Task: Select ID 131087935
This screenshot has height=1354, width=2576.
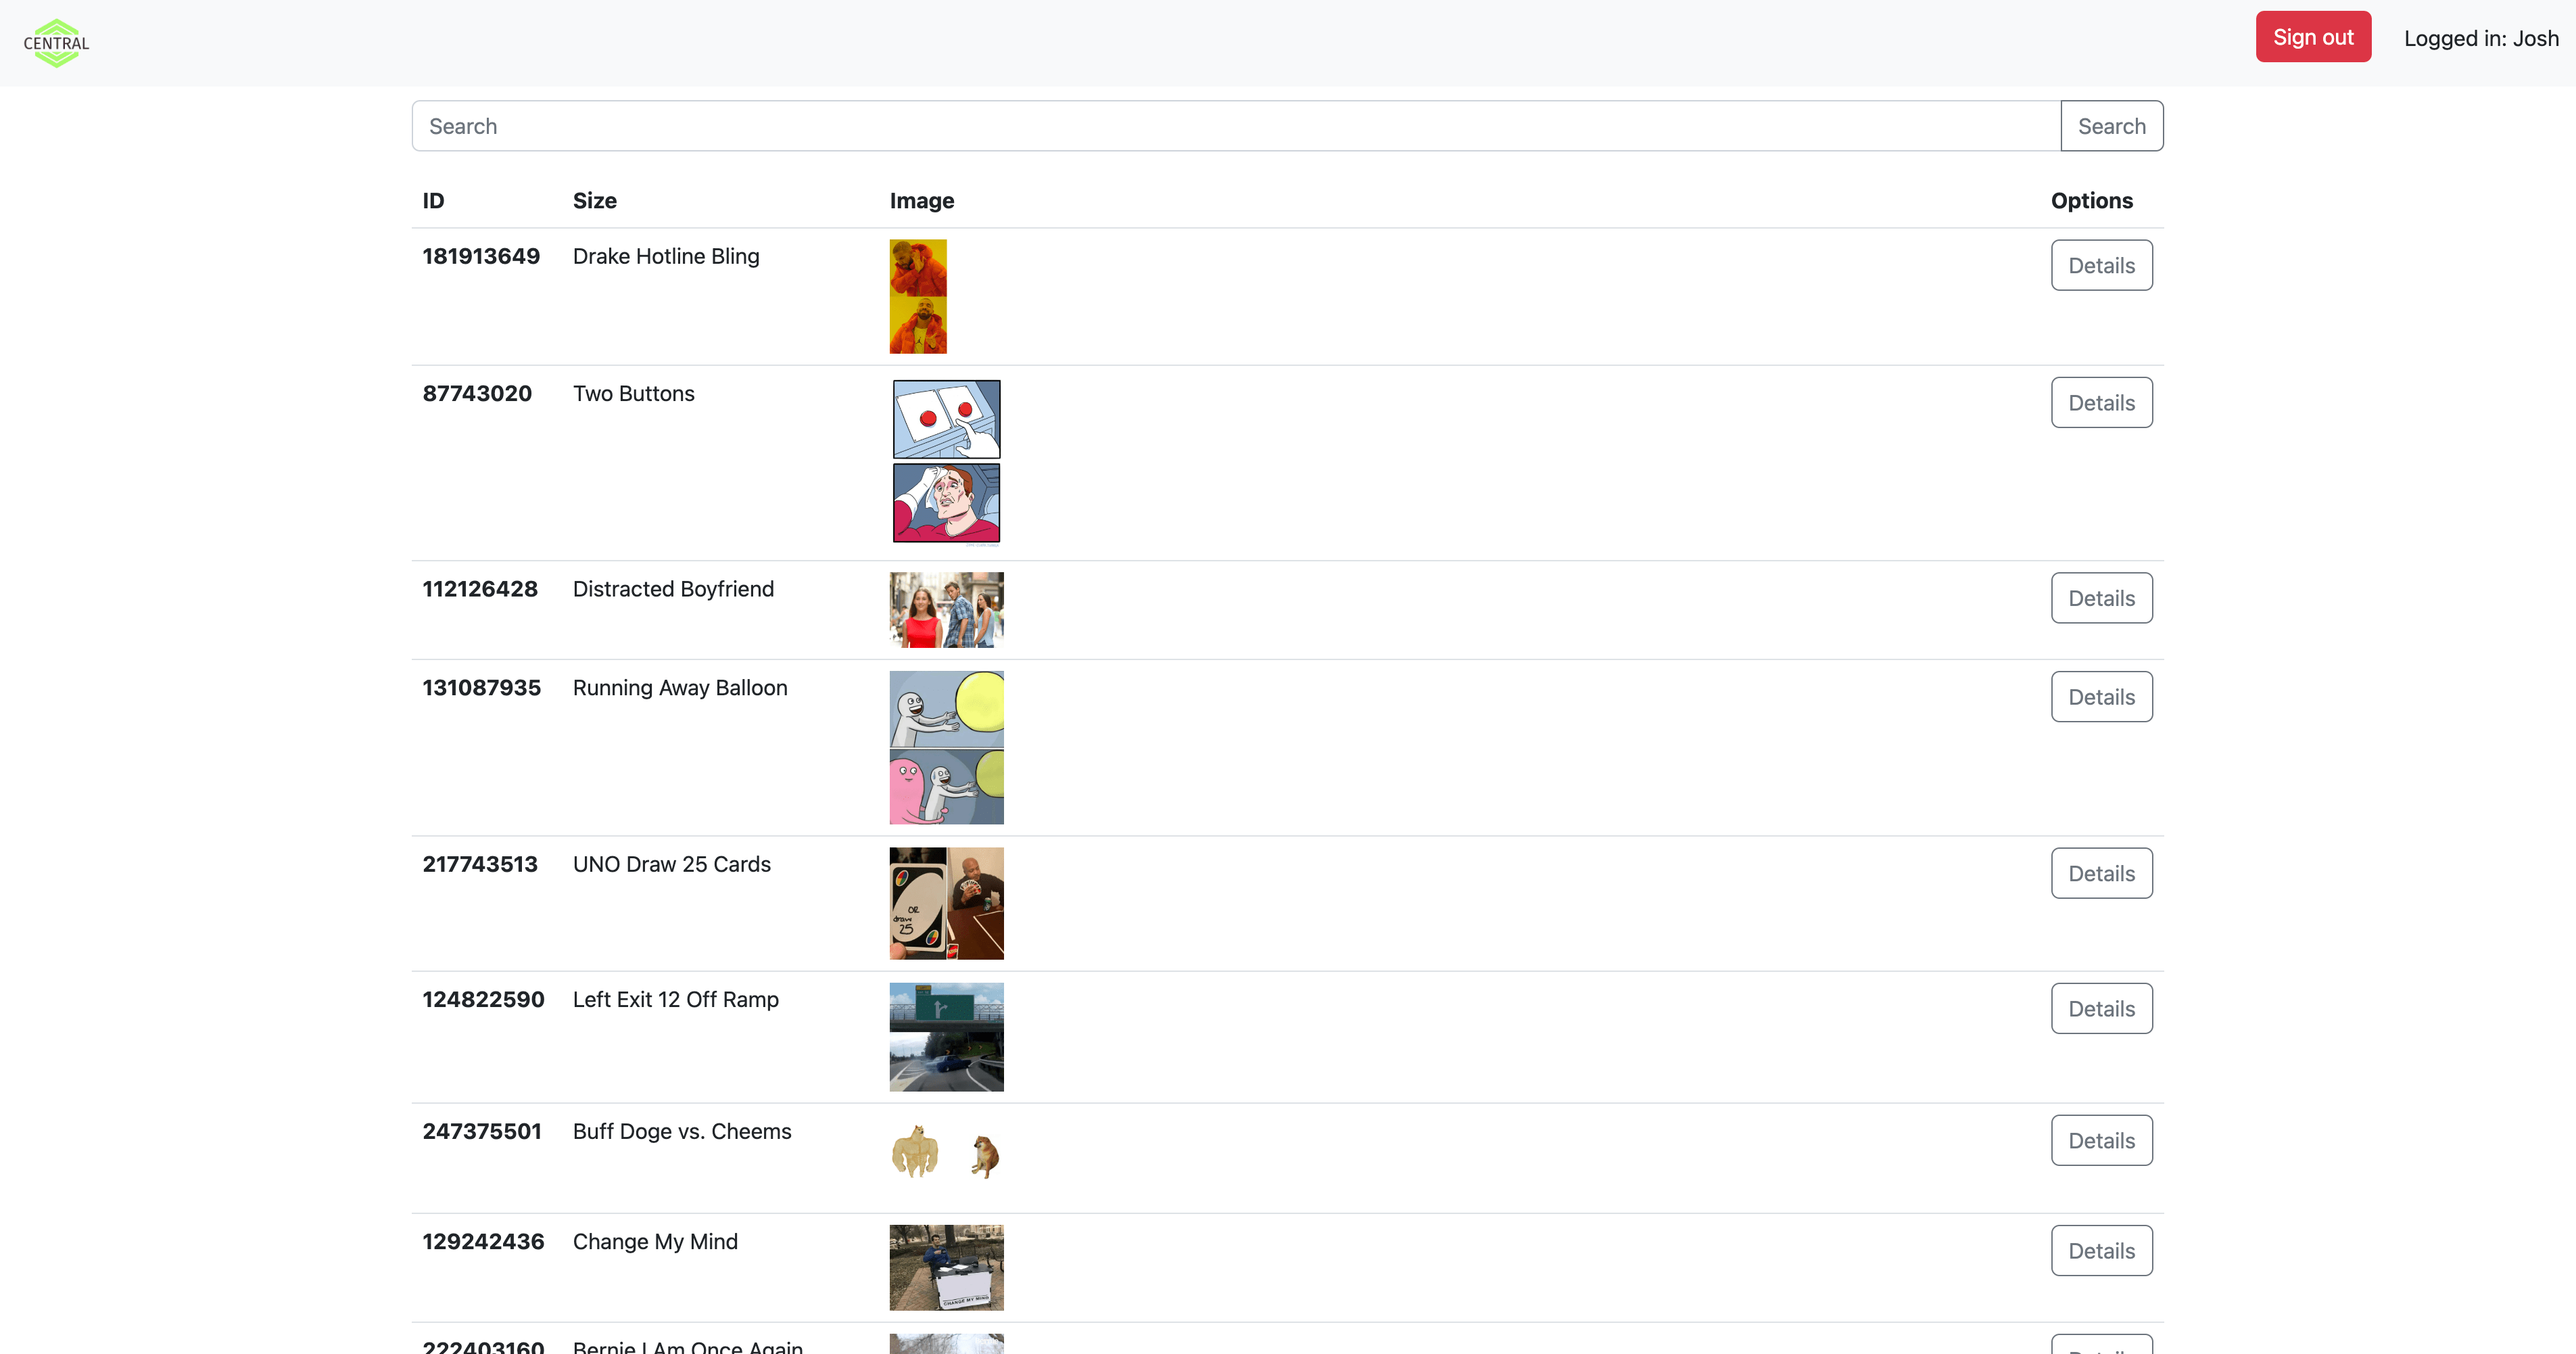Action: [x=481, y=688]
